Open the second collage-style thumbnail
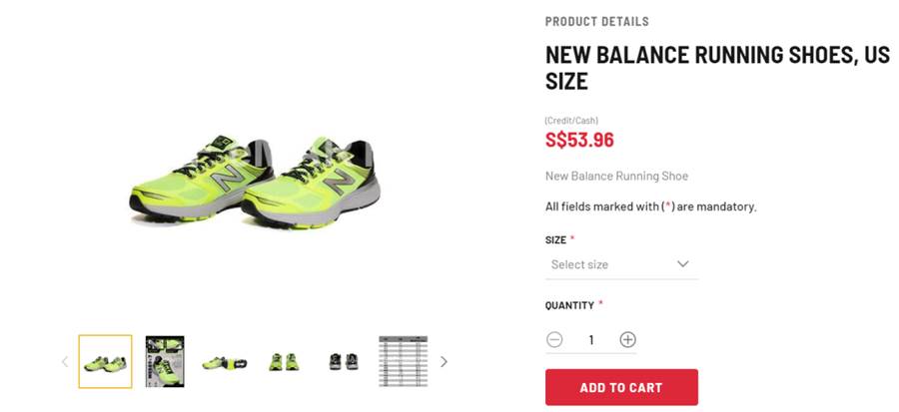This screenshot has width=899, height=412. click(165, 362)
